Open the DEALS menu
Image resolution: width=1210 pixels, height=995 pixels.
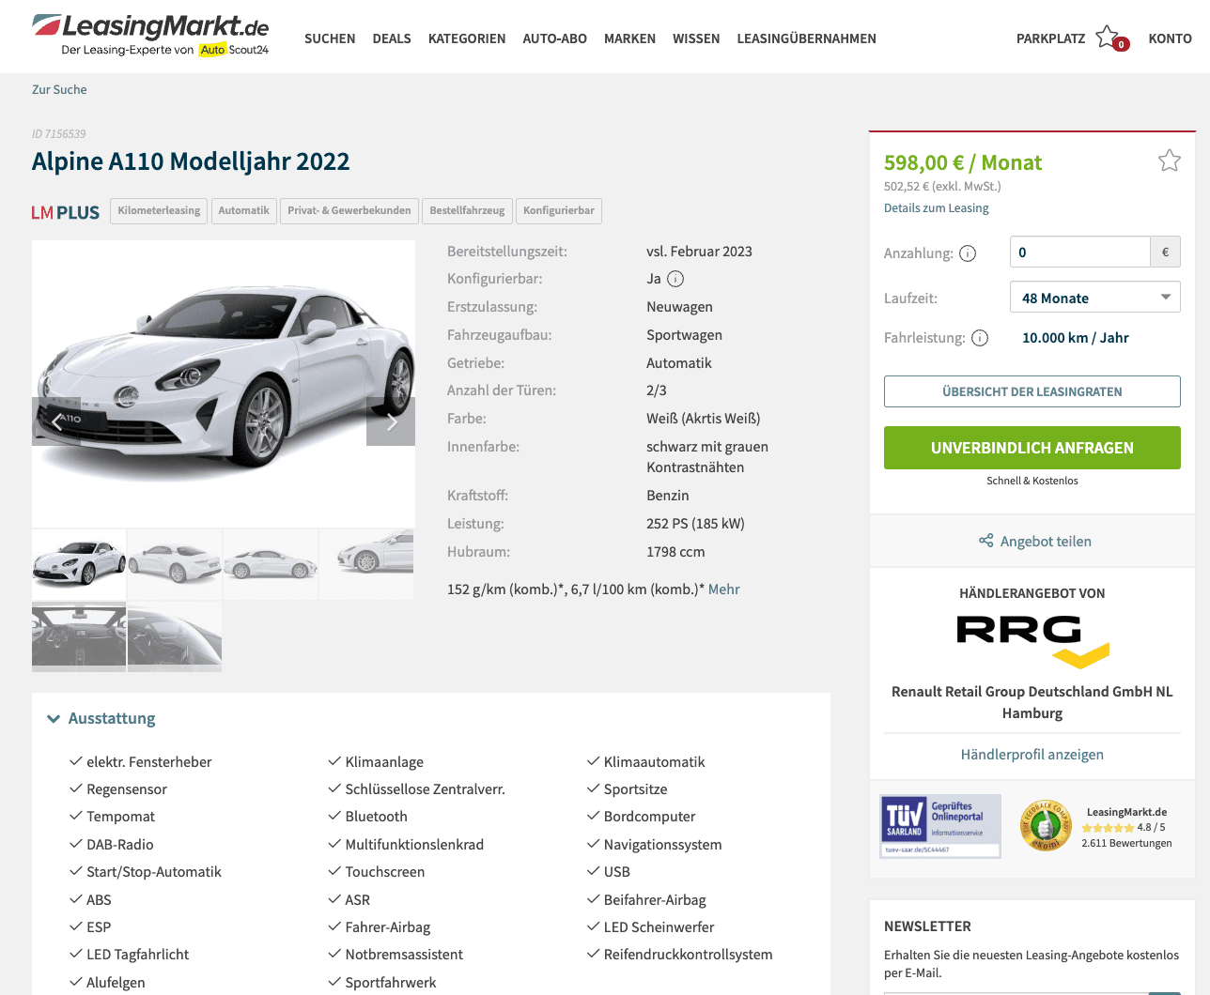tap(392, 38)
